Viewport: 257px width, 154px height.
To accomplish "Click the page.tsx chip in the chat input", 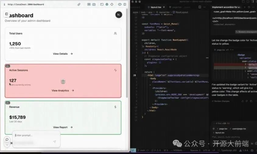I will point(222,129).
